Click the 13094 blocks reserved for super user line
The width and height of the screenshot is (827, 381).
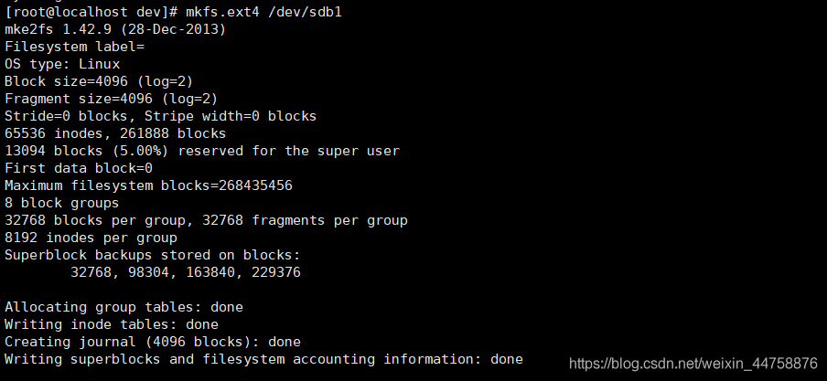point(202,151)
